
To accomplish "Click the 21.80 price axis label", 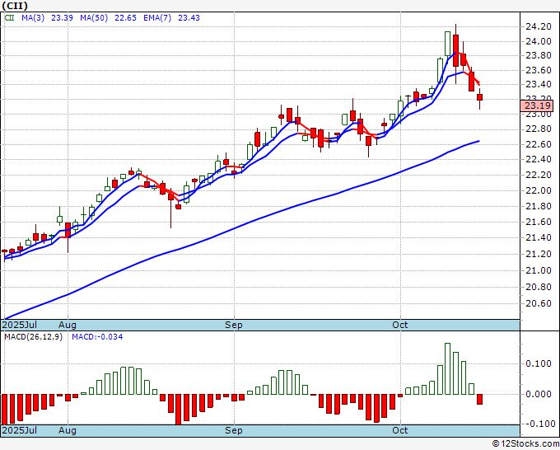I will (x=539, y=206).
